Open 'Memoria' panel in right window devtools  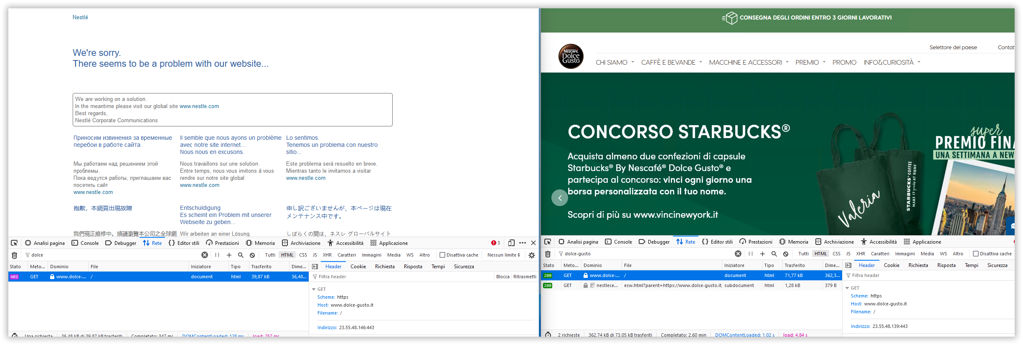tap(793, 242)
